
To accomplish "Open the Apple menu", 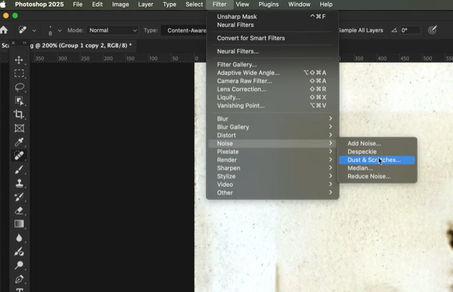I will click(3, 4).
